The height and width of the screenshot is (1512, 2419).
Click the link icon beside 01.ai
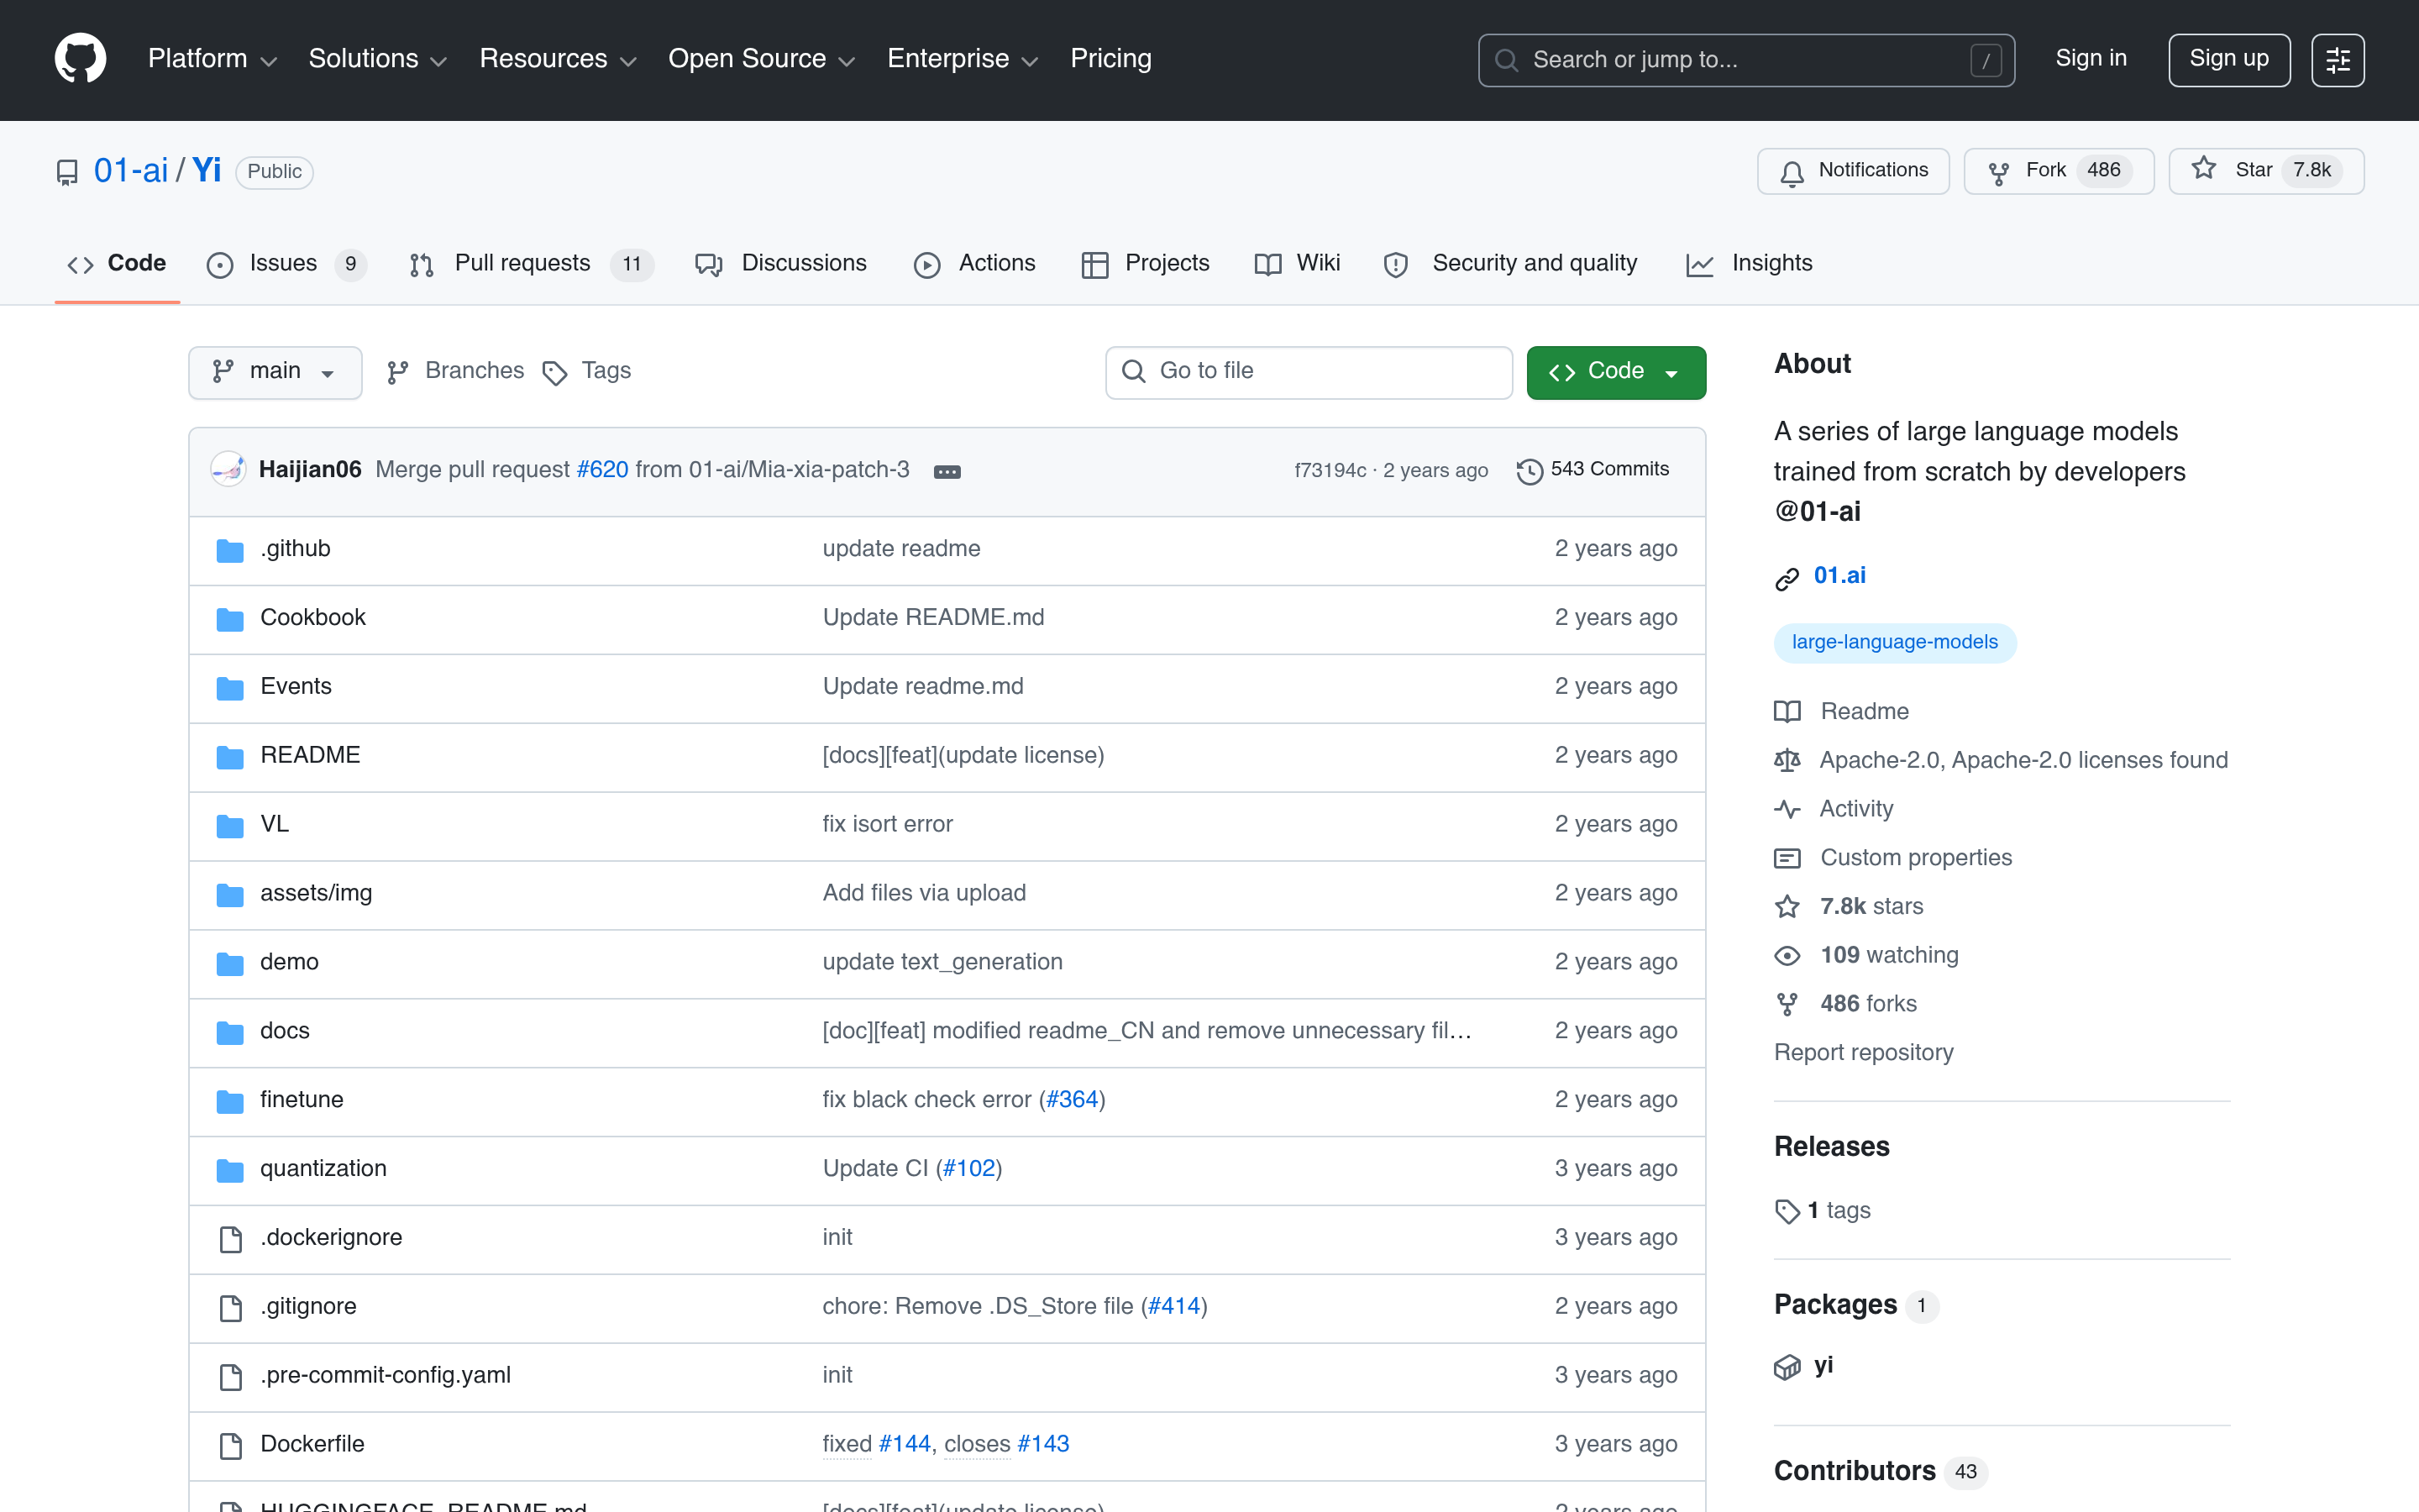click(x=1787, y=579)
